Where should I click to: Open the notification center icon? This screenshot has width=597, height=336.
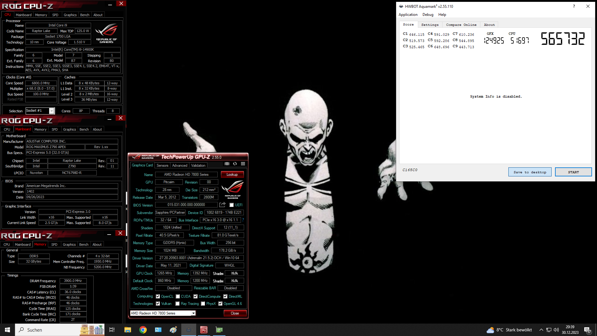tap(588, 330)
